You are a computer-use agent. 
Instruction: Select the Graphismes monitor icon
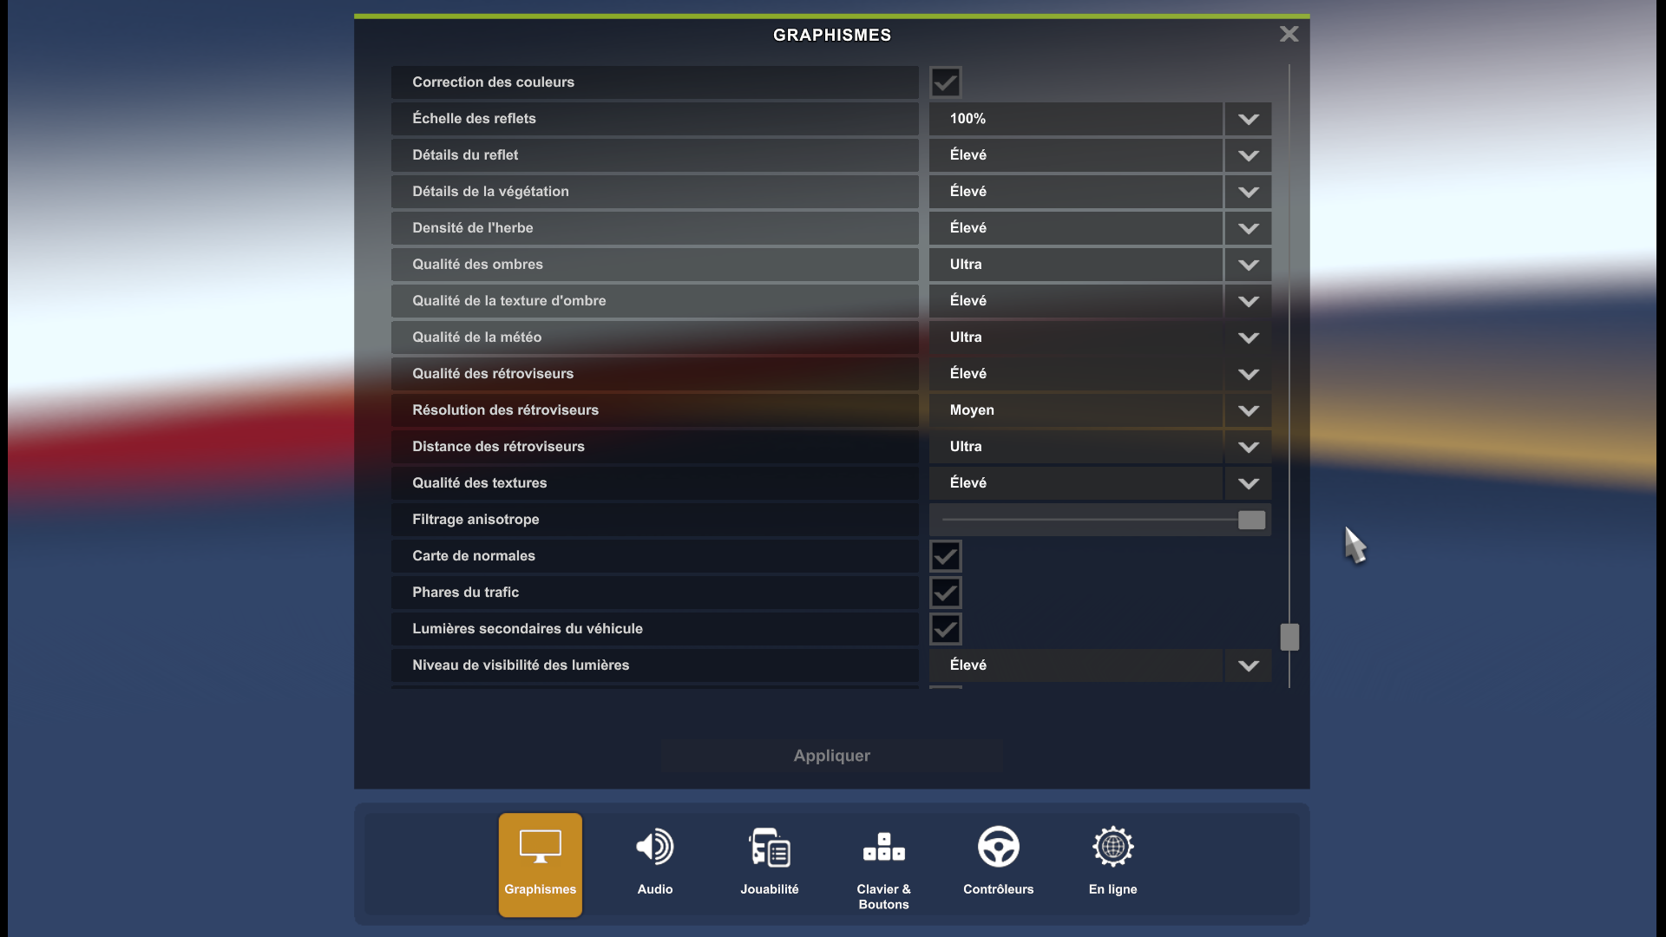pyautogui.click(x=540, y=848)
